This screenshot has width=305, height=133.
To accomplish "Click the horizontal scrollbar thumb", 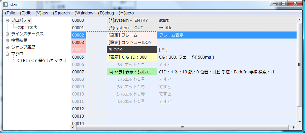I will tap(182, 127).
